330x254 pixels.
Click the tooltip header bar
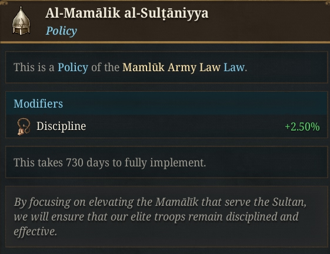pyautogui.click(x=165, y=22)
